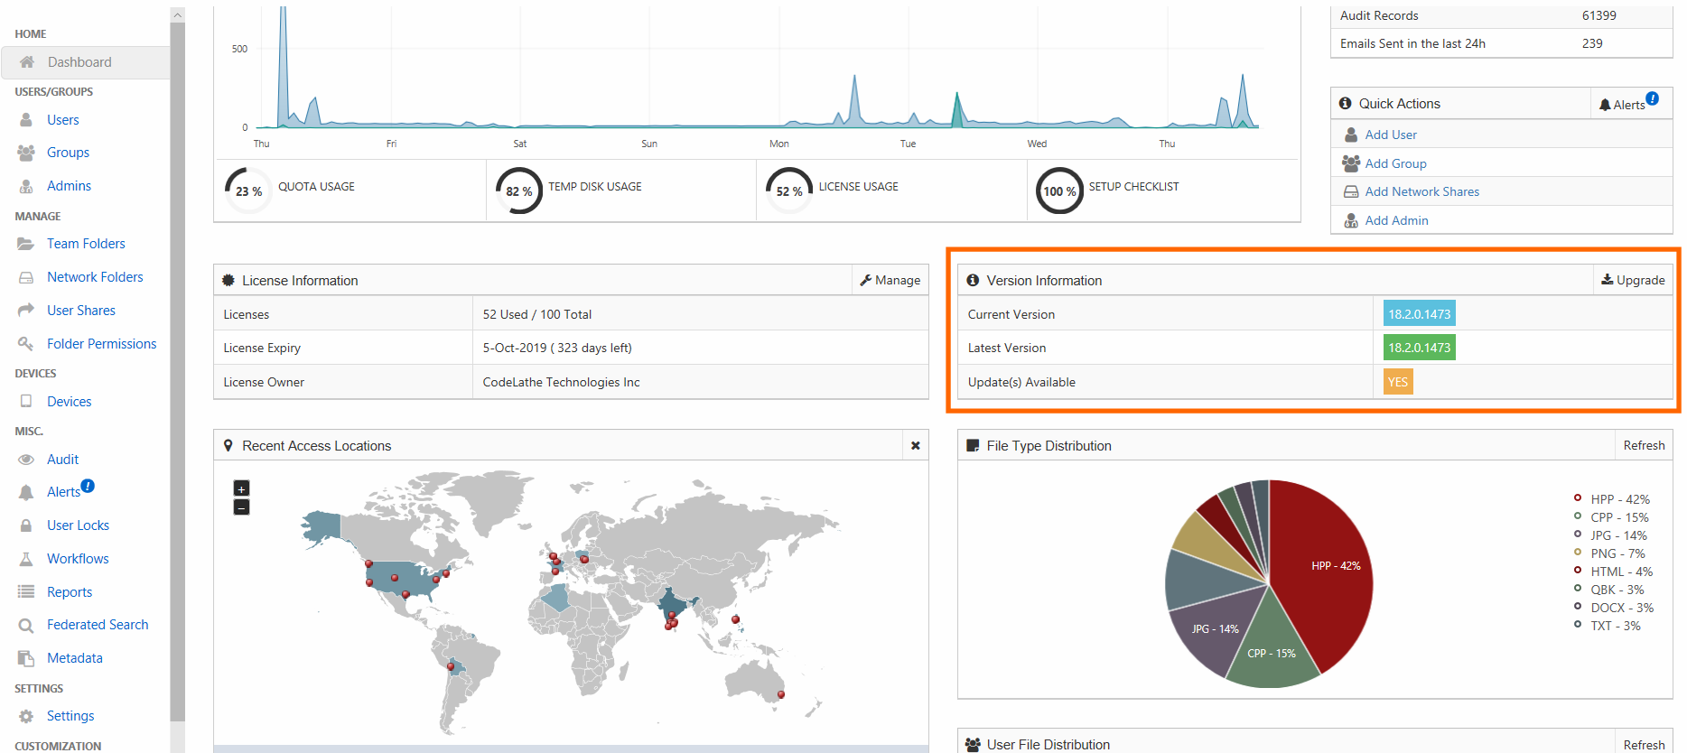The image size is (1687, 753).
Task: Click Manage in License Information
Action: tap(890, 280)
